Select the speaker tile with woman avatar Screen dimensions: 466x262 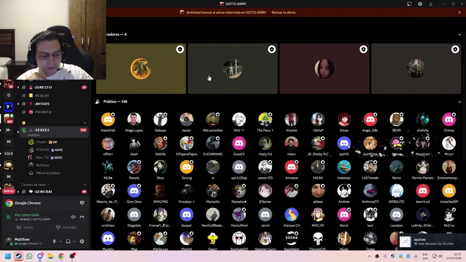pos(324,69)
